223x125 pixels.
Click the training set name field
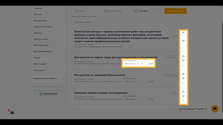[x=129, y=22]
